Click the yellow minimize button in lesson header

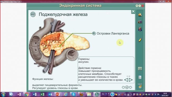pyautogui.click(x=137, y=6)
